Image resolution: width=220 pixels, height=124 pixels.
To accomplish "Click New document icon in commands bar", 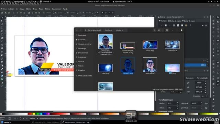I will coord(213,17).
